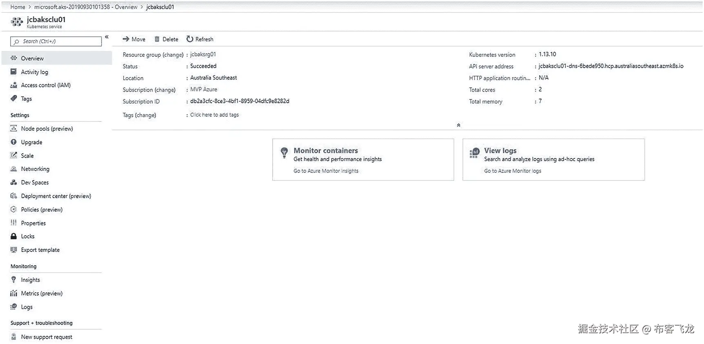Screen dimensions: 704x344
Task: Click the Networking icon
Action: pos(13,169)
